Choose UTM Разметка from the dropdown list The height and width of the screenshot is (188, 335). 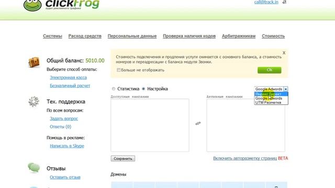coord(271,102)
